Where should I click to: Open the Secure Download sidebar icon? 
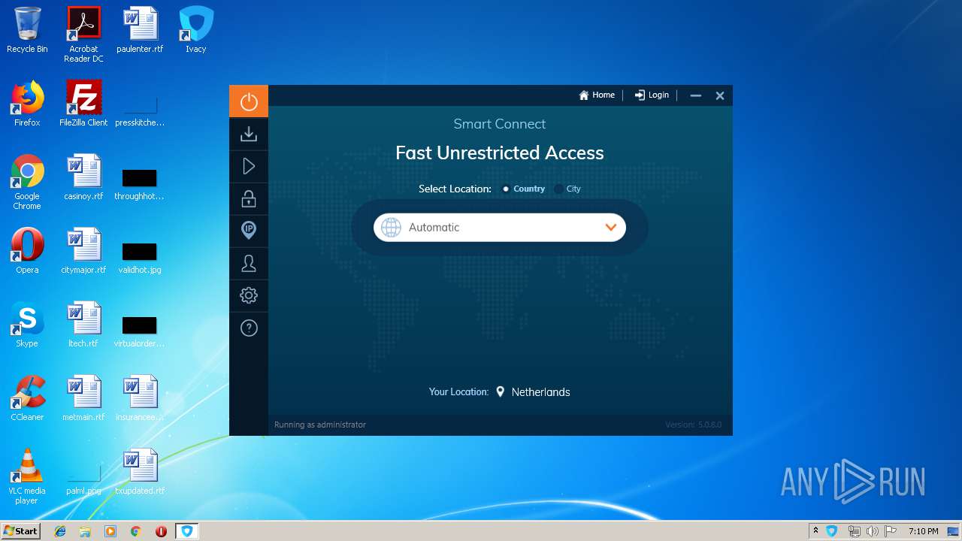point(249,134)
